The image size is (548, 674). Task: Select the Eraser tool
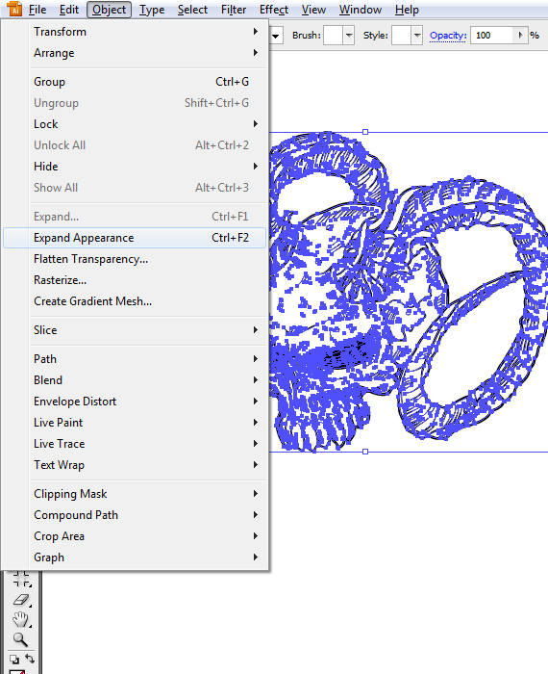tap(21, 600)
